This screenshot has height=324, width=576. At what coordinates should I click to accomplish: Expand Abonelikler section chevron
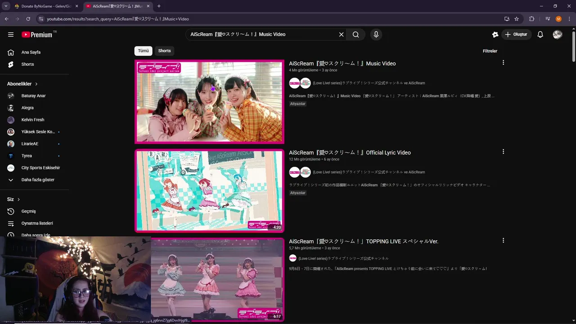pos(36,84)
